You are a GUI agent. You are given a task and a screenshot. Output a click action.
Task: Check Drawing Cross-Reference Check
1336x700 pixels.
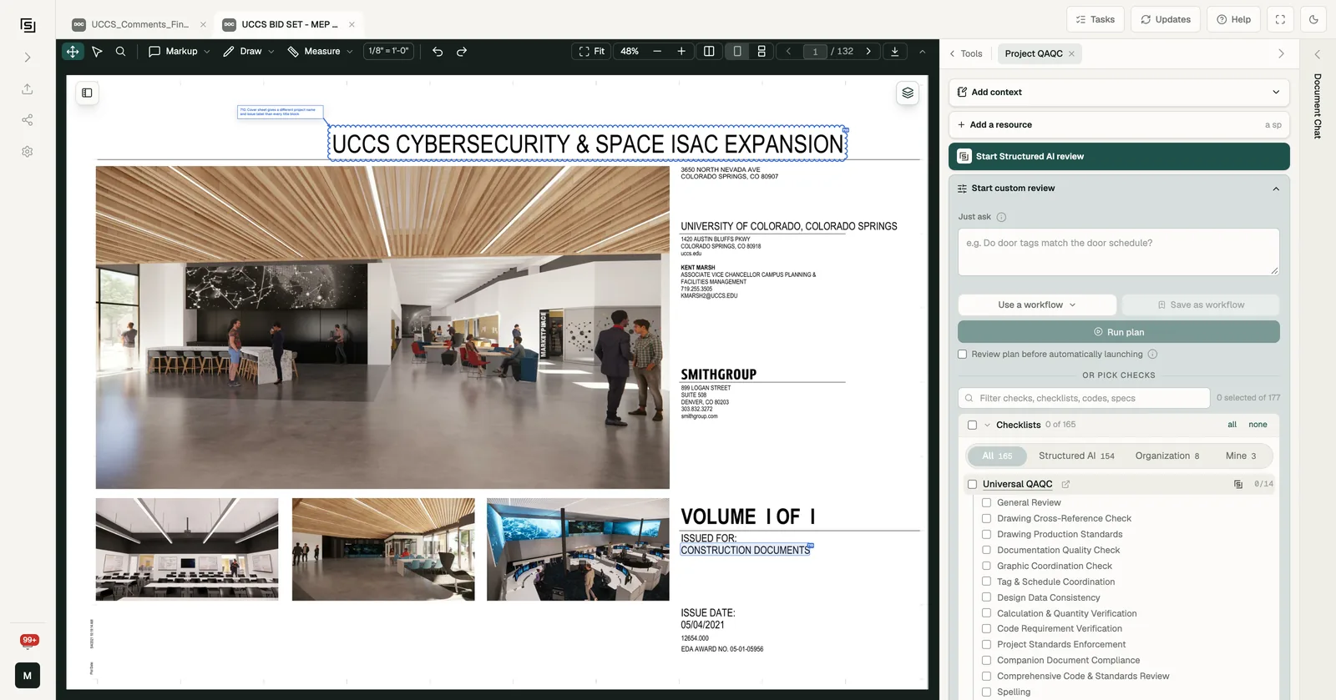(x=986, y=519)
